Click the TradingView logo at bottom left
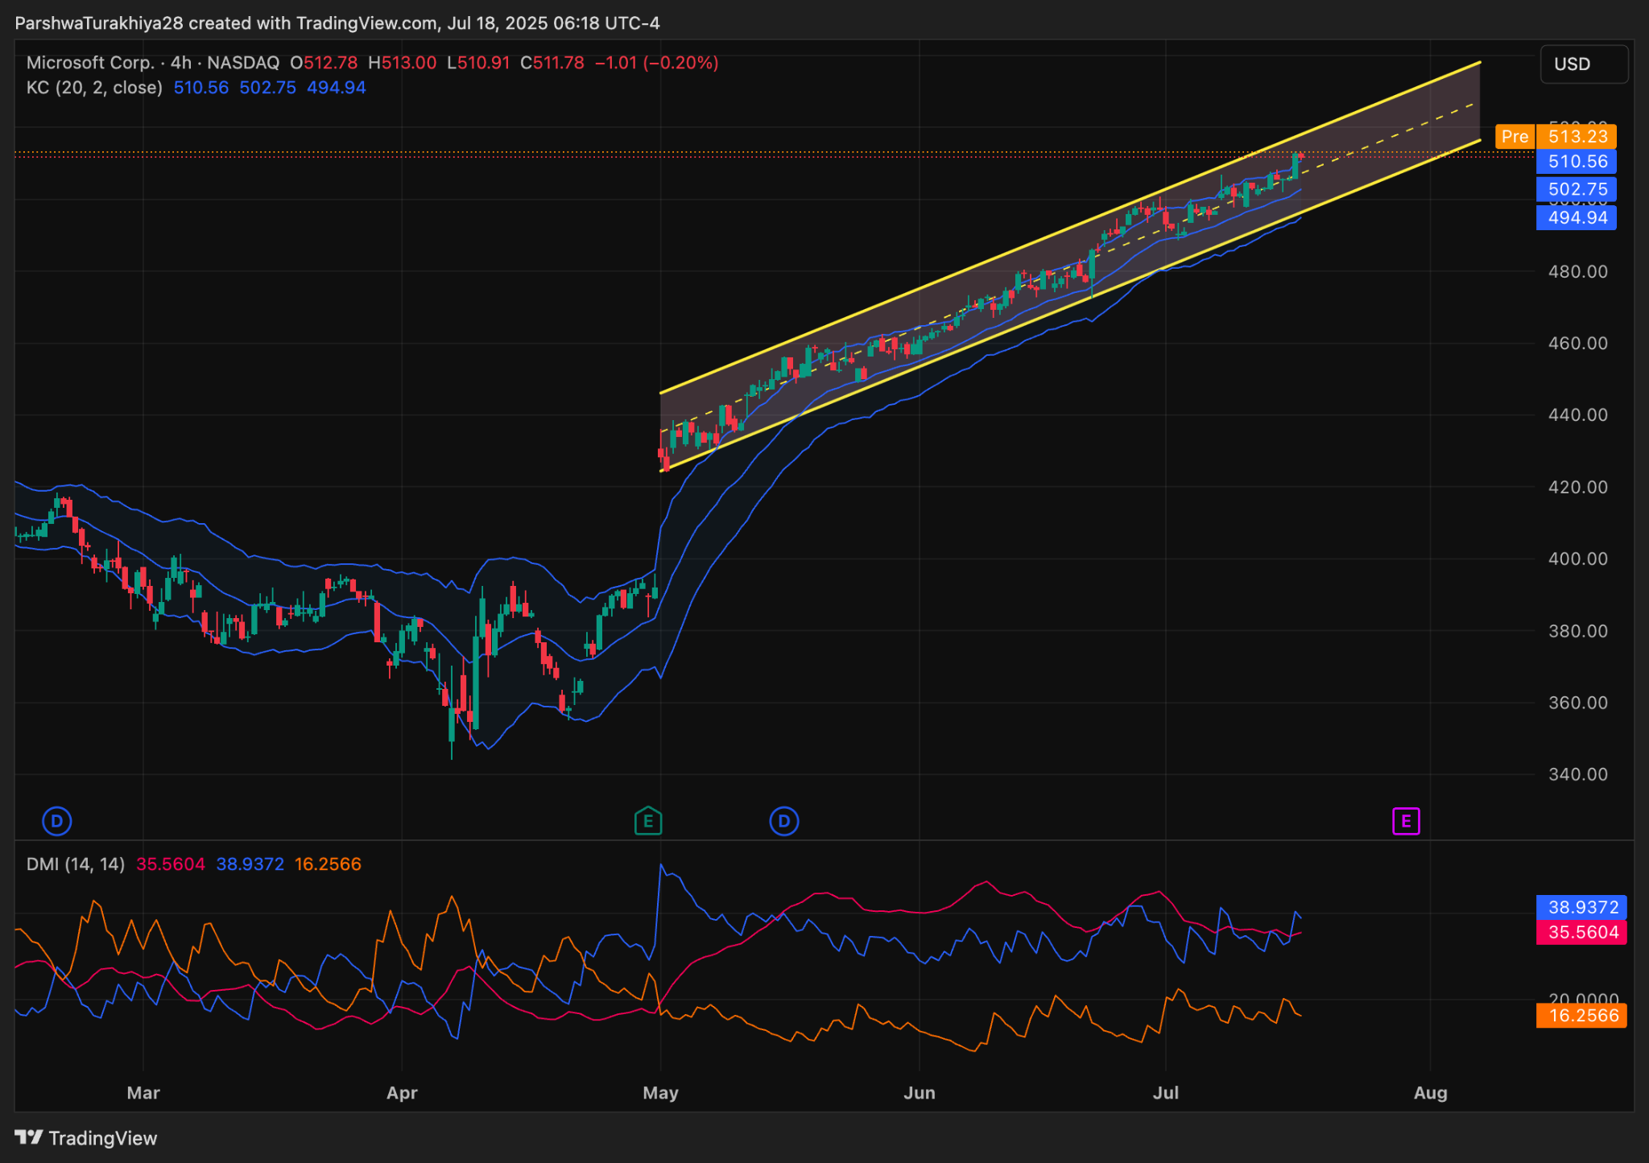Viewport: 1649px width, 1163px height. point(86,1138)
